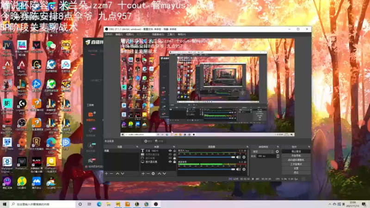The image size is (370, 208).
Task: Pop out the 混音器 mixer dock panel
Action: click(x=247, y=147)
